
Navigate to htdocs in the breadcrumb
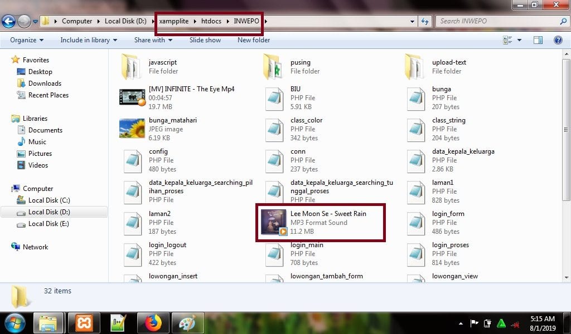(211, 21)
